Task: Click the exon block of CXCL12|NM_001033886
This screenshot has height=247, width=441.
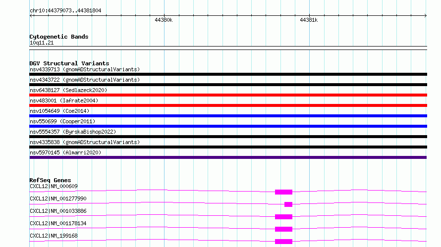Action: 283,217
